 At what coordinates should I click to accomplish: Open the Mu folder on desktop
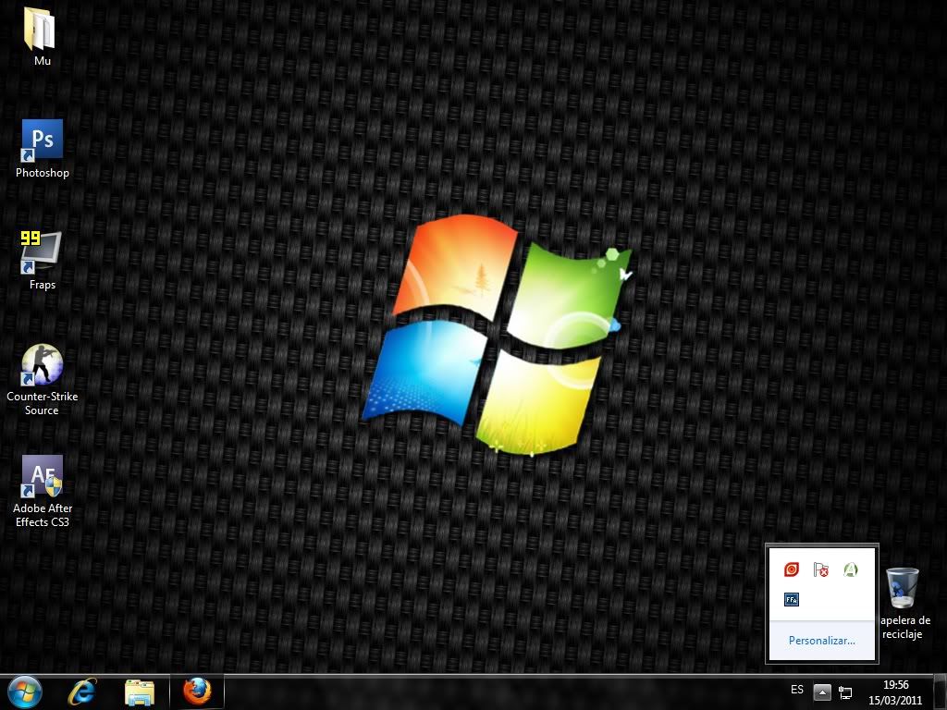point(41,30)
